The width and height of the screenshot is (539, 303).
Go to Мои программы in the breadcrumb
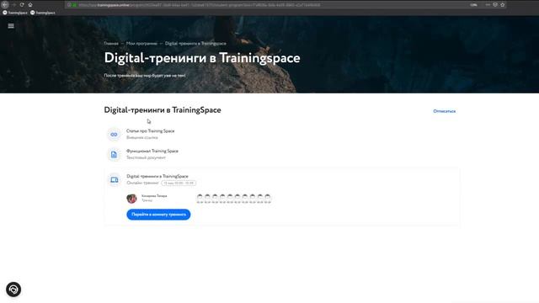pos(141,44)
